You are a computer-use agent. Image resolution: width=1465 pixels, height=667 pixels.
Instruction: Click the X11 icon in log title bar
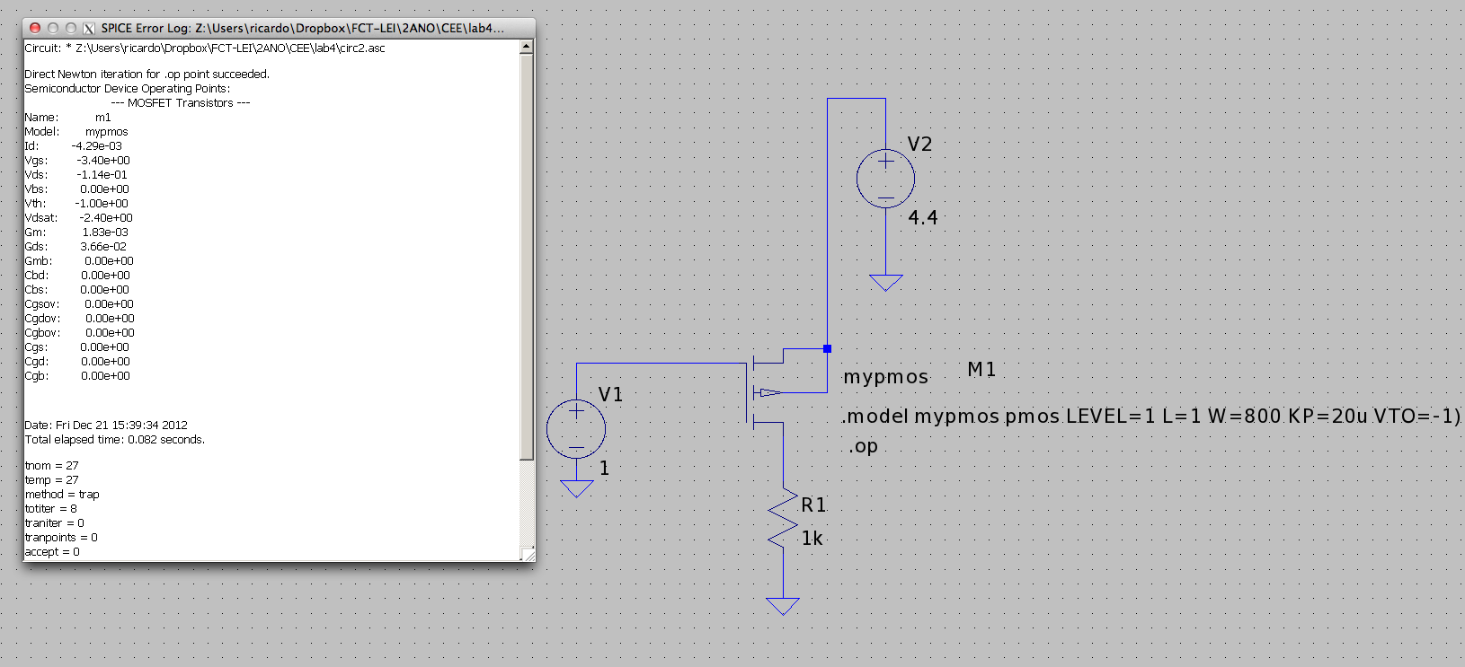[89, 28]
